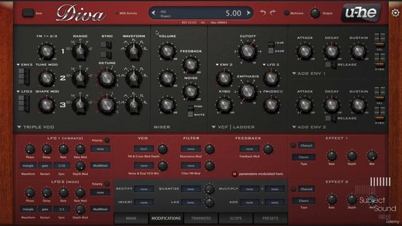
Task: Click the Invert none source field
Action: point(144,202)
